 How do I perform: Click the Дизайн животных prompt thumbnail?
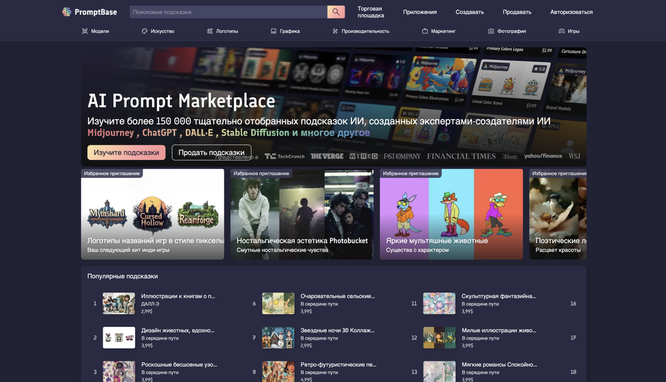pos(119,338)
